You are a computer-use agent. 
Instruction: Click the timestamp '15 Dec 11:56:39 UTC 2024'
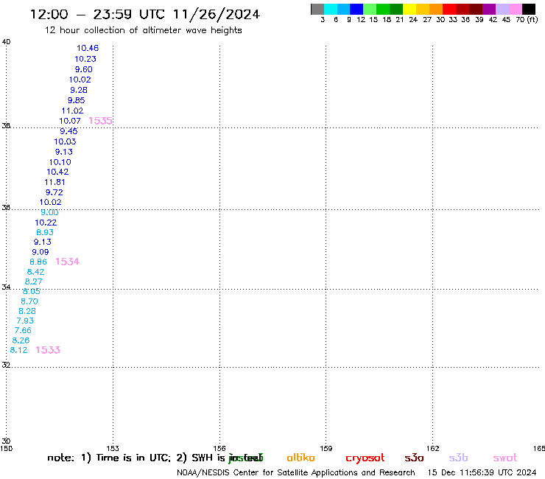click(482, 472)
